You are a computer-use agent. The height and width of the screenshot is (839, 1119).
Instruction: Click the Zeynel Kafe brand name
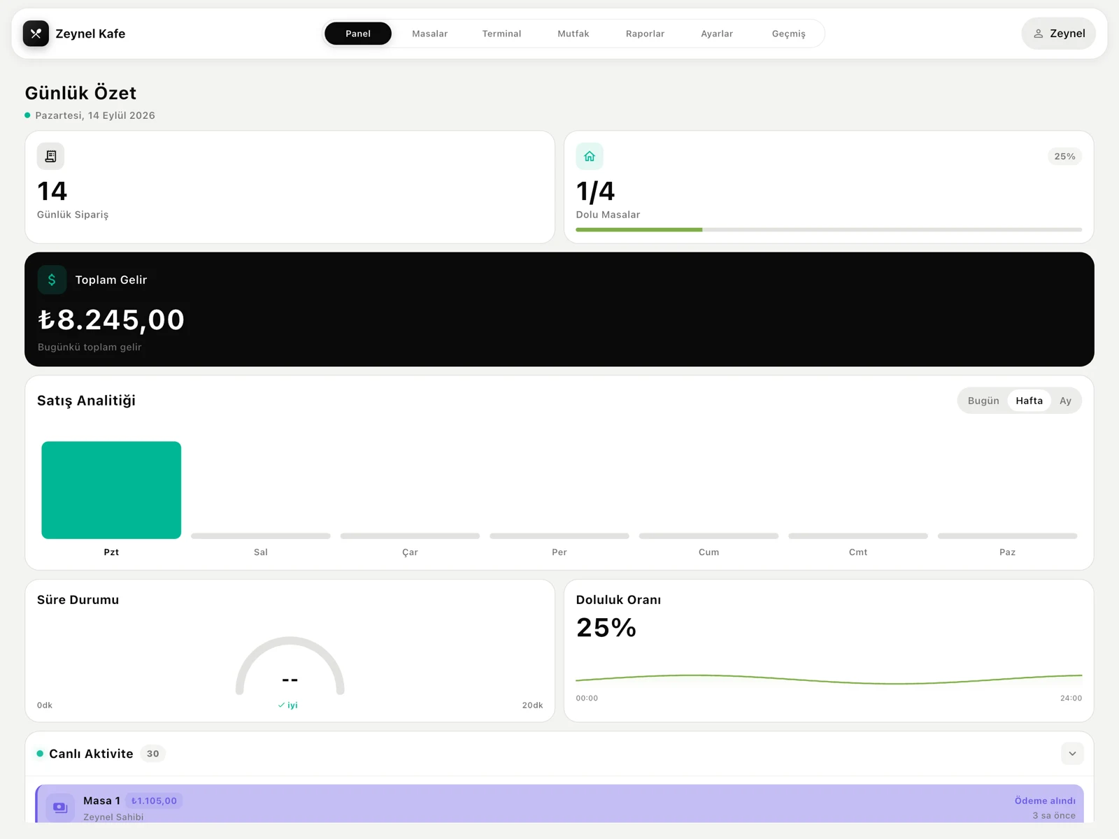tap(90, 34)
